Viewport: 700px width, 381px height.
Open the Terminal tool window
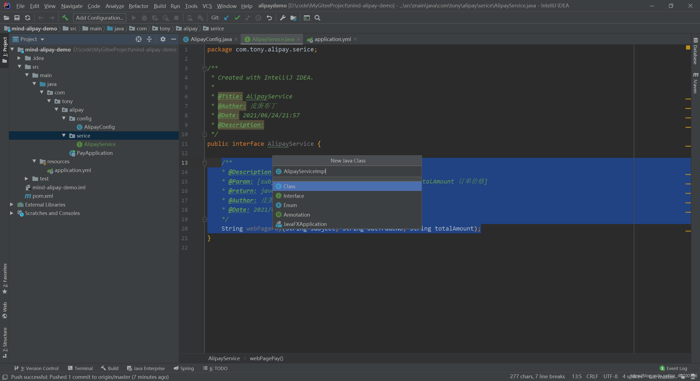point(80,368)
